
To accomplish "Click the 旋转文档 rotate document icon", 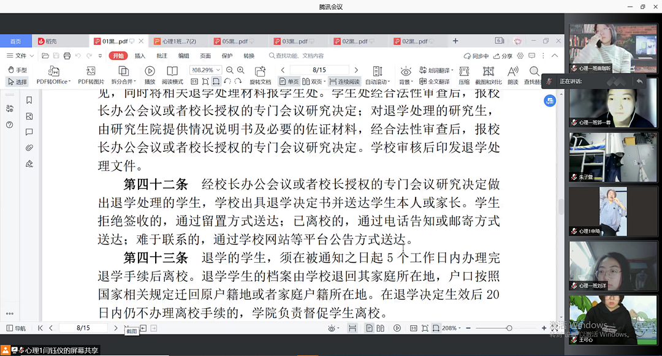I will (260, 72).
